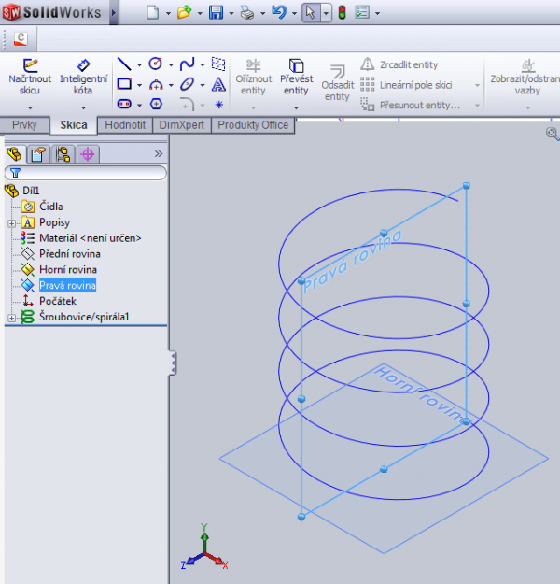The image size is (560, 584).
Task: Activate the Rectangle sketch tool
Action: (x=123, y=84)
